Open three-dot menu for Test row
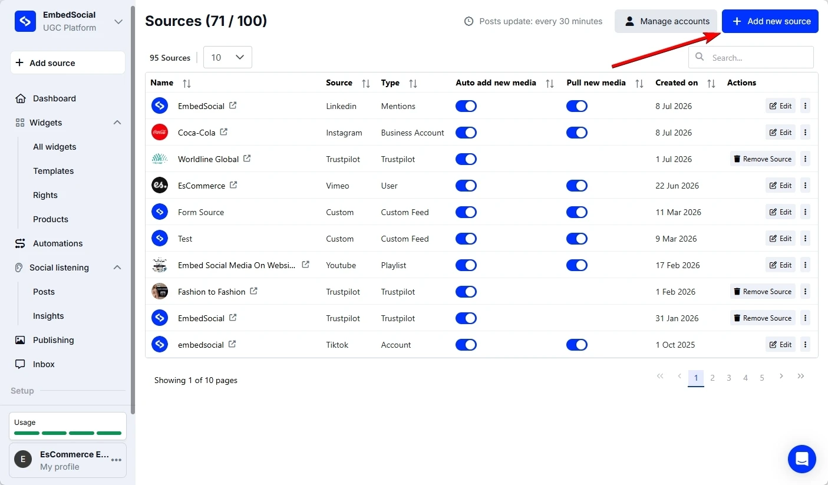 coord(806,238)
